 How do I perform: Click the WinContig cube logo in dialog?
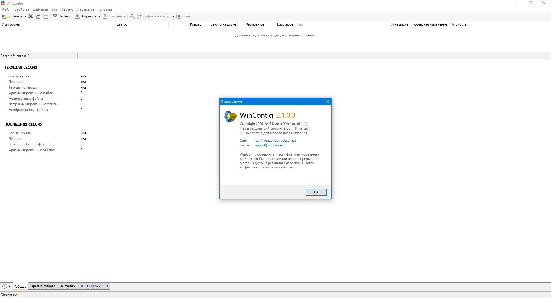point(230,117)
